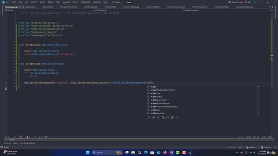Open the Error List tab
This screenshot has height=156, width=278.
coord(8,143)
